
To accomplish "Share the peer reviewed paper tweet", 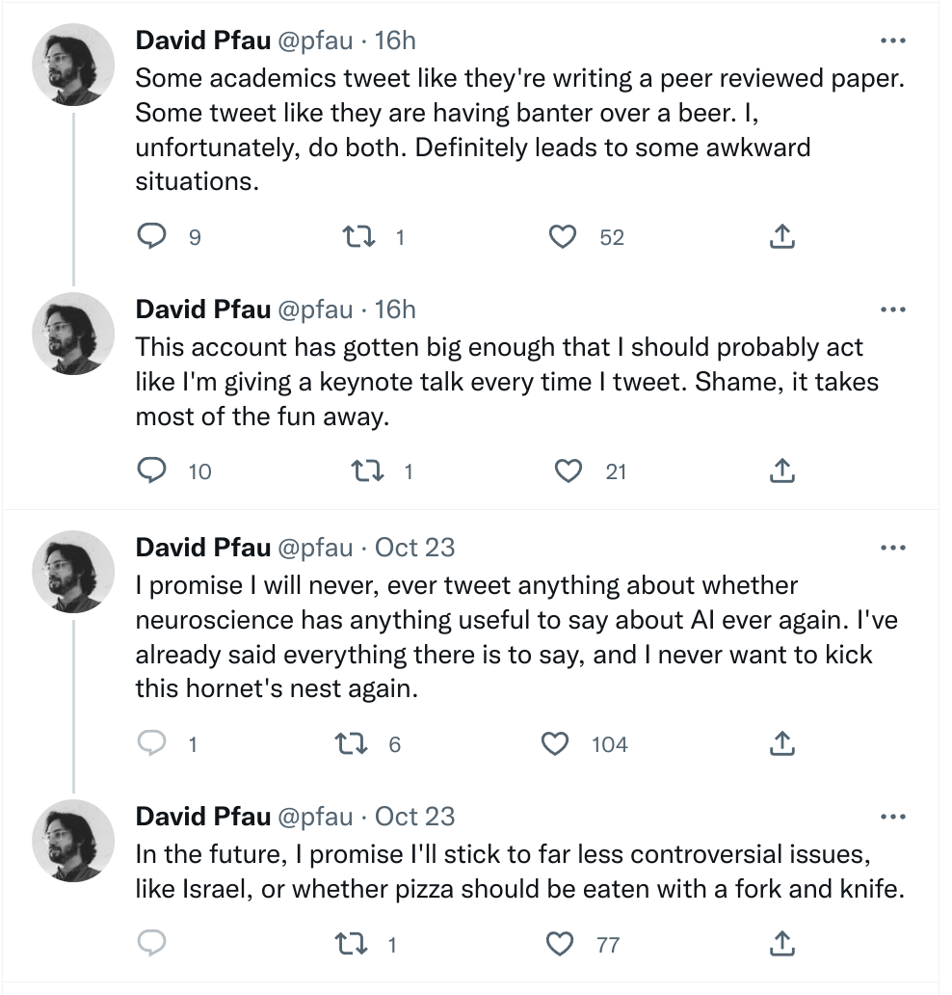I will (782, 236).
